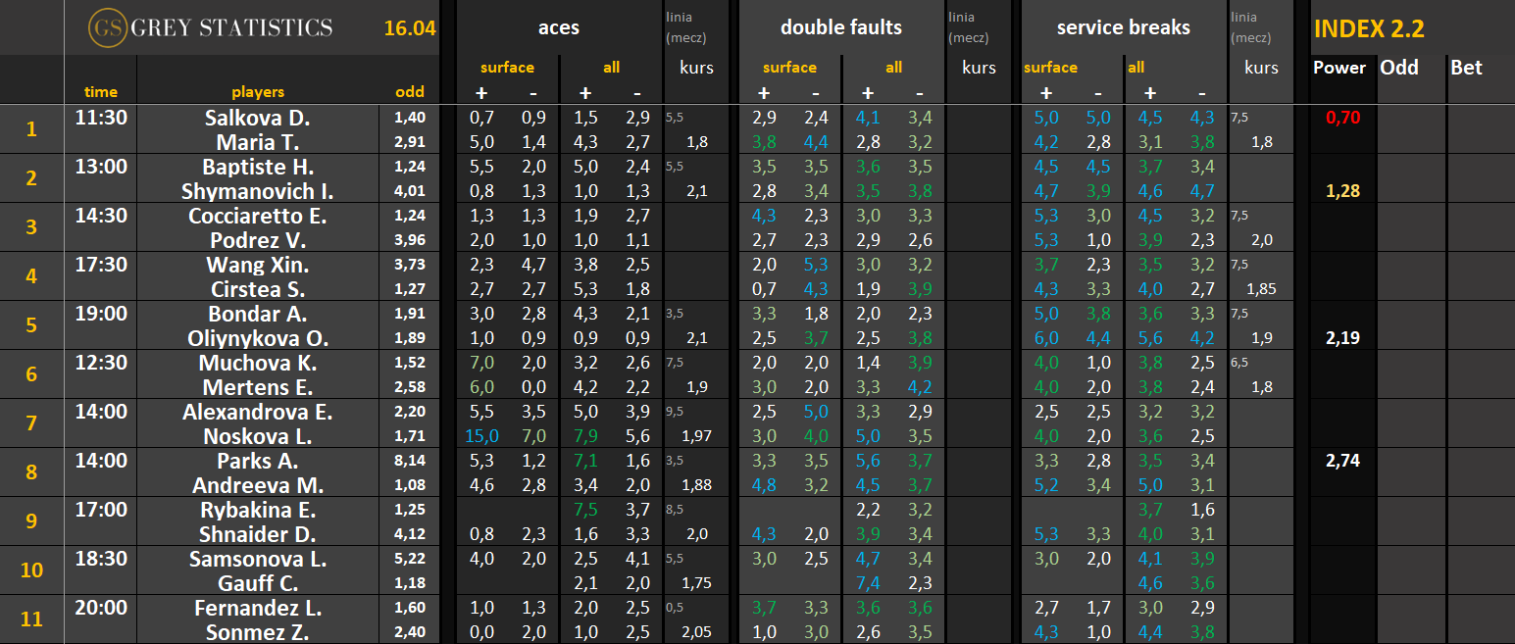
Task: Click the time column header
Action: click(x=100, y=92)
